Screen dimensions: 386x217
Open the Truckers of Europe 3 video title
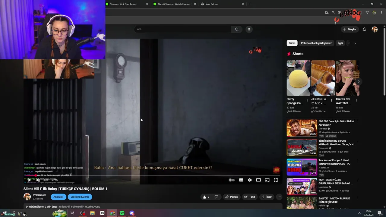pos(334,162)
